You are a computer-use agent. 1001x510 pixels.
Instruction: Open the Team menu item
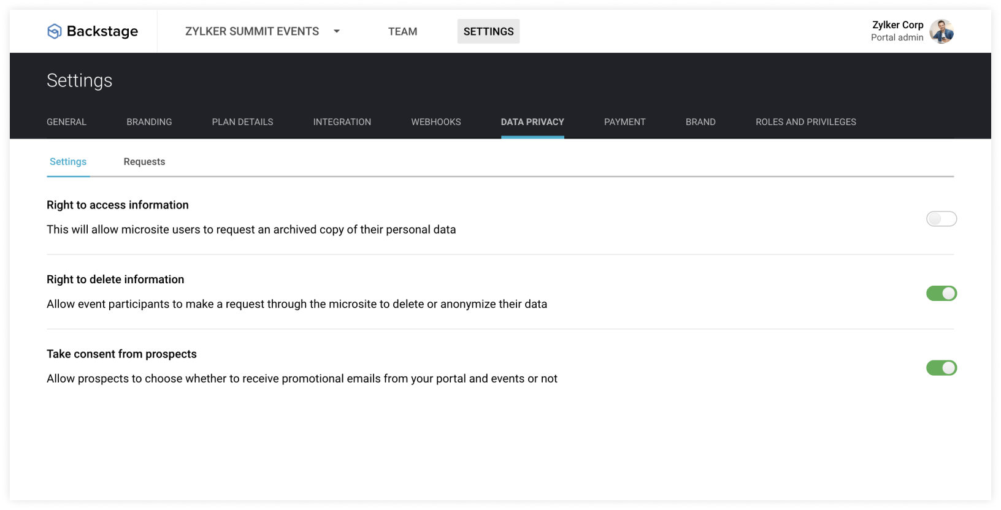[402, 31]
